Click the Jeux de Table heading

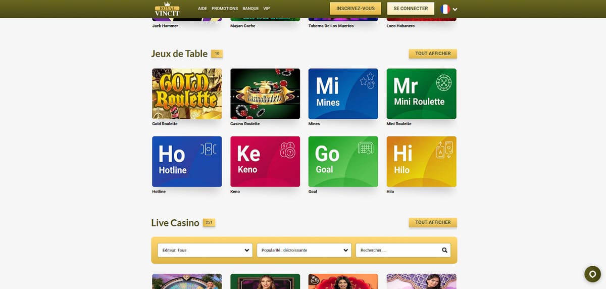[x=179, y=54]
